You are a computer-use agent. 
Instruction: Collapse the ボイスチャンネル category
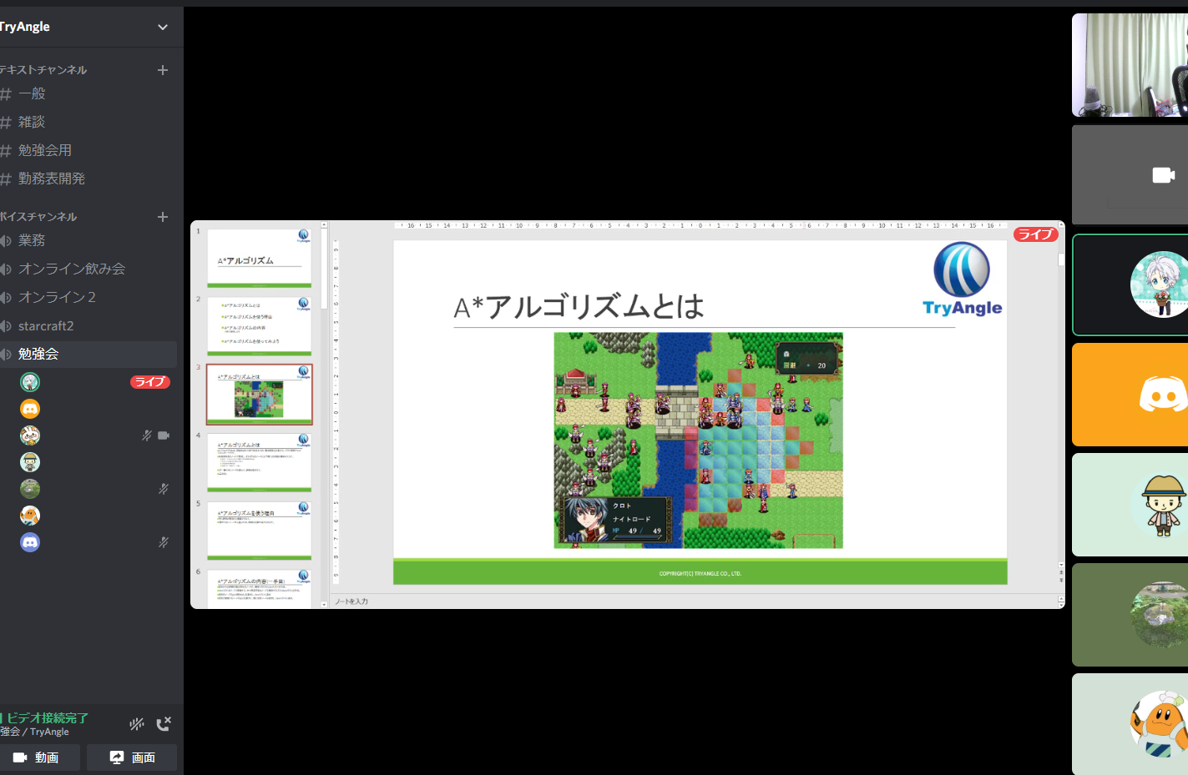[38, 217]
